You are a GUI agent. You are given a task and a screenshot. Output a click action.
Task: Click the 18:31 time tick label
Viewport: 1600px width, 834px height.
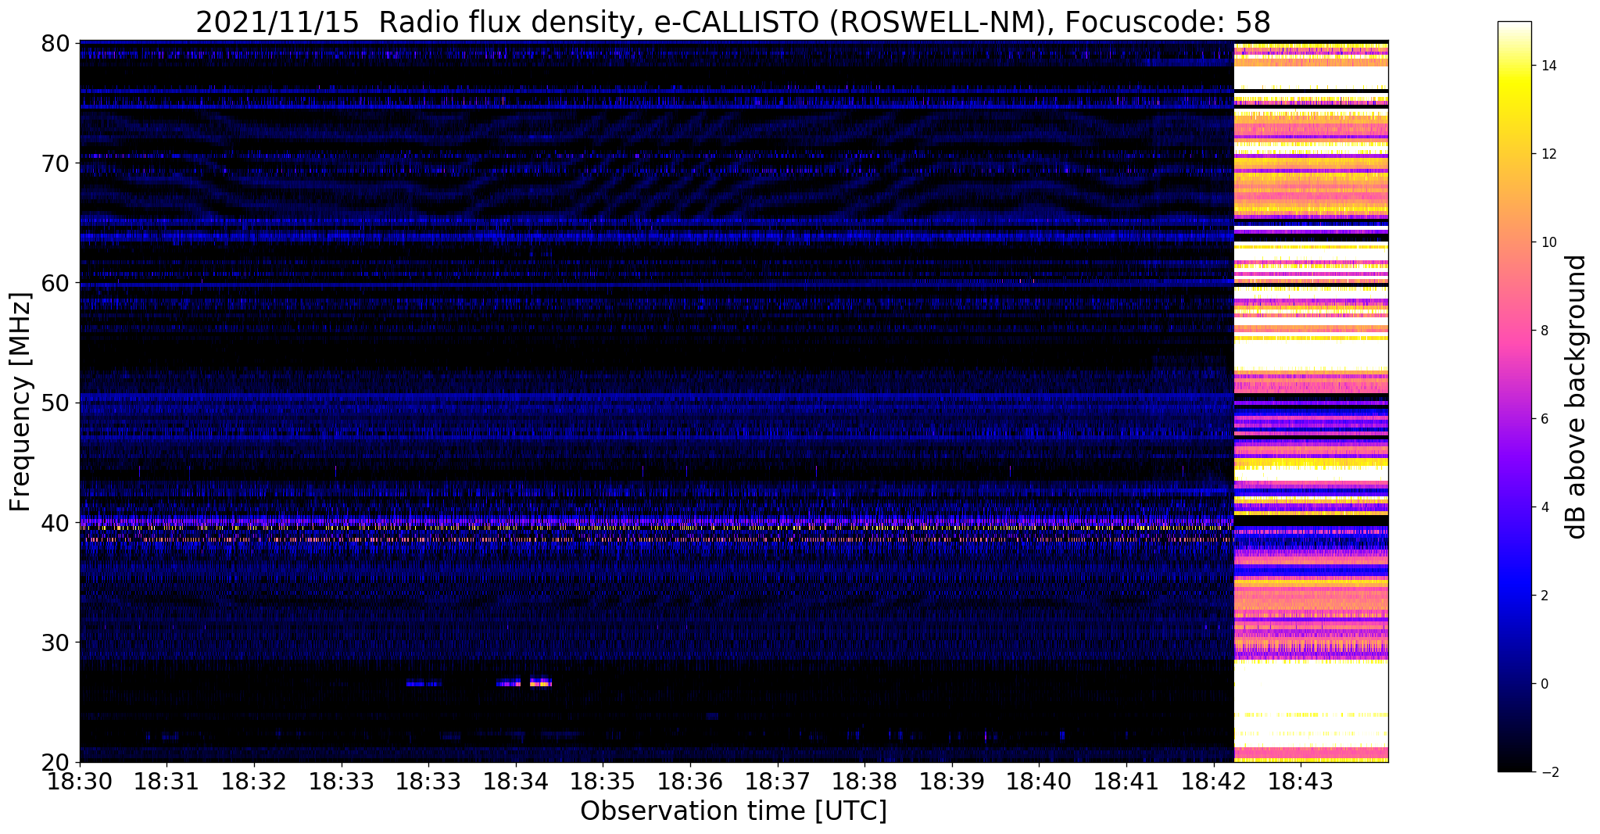click(x=166, y=782)
